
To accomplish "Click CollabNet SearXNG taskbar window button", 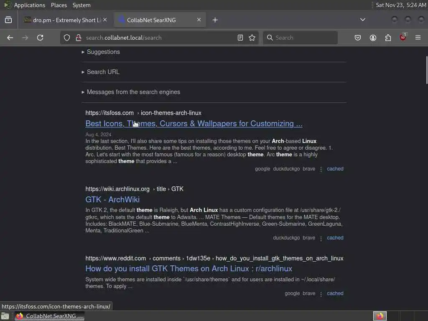I will (49, 316).
